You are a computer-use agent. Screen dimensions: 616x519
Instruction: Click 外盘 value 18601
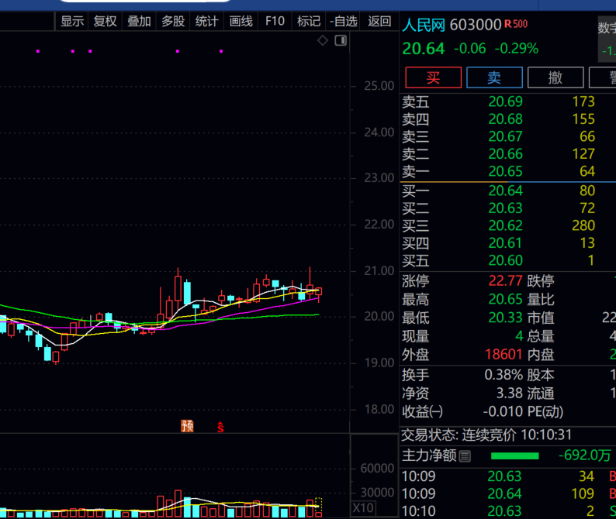click(504, 355)
